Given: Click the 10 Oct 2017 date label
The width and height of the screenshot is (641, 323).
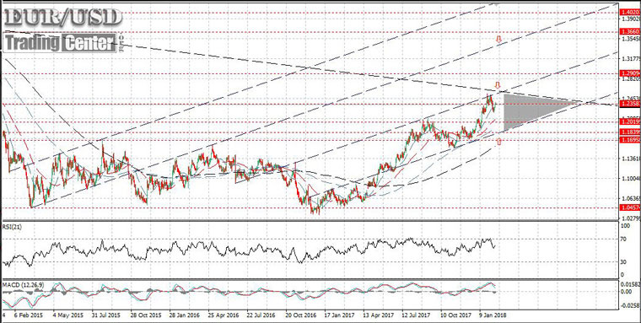Looking at the screenshot, I should tap(455, 316).
